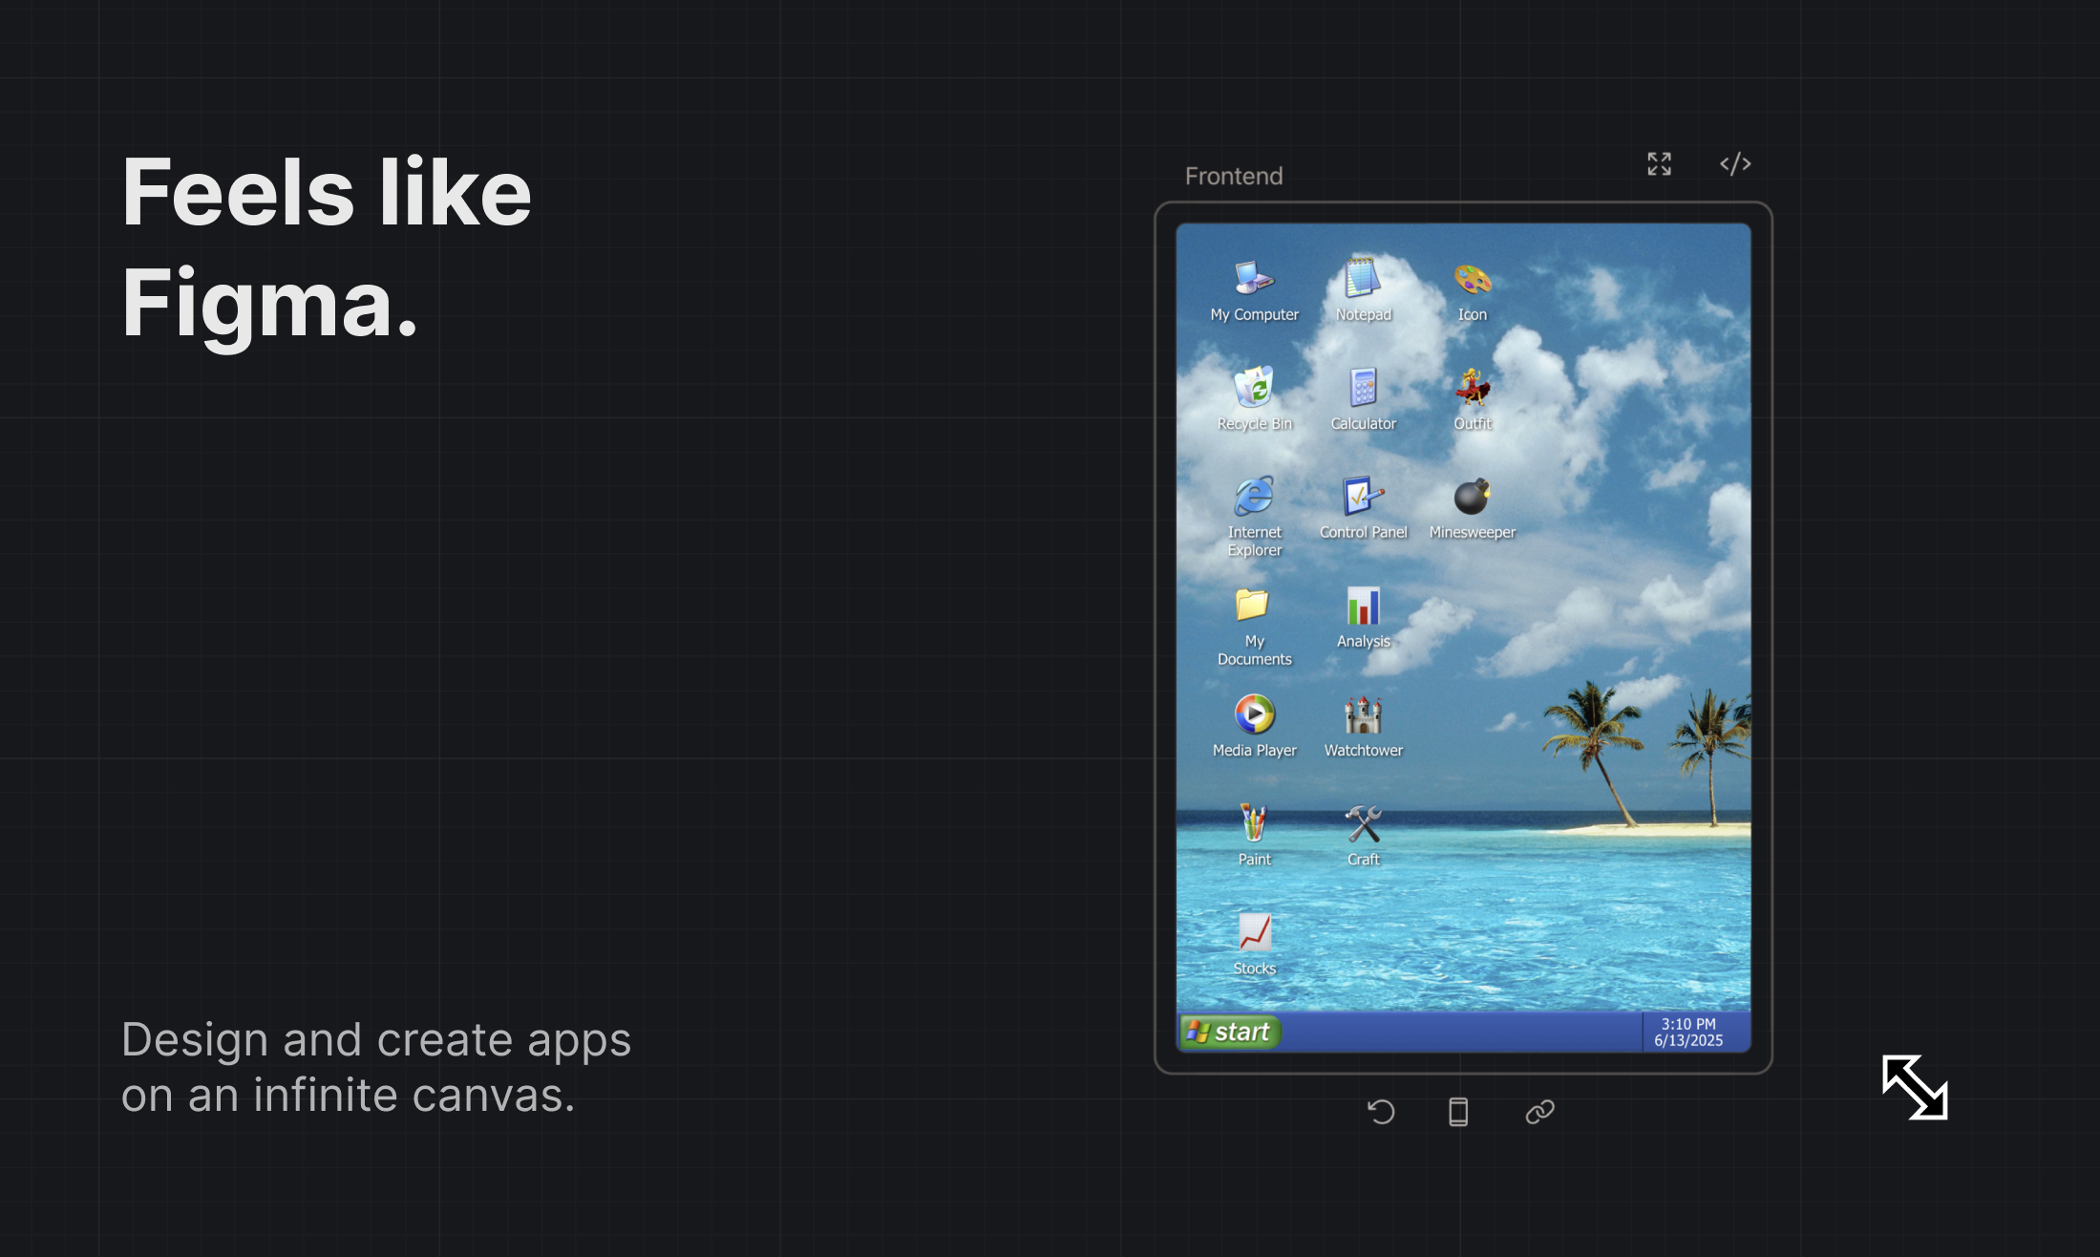Image resolution: width=2100 pixels, height=1257 pixels.
Task: Toggle mobile device preview below the frame
Action: (1459, 1111)
